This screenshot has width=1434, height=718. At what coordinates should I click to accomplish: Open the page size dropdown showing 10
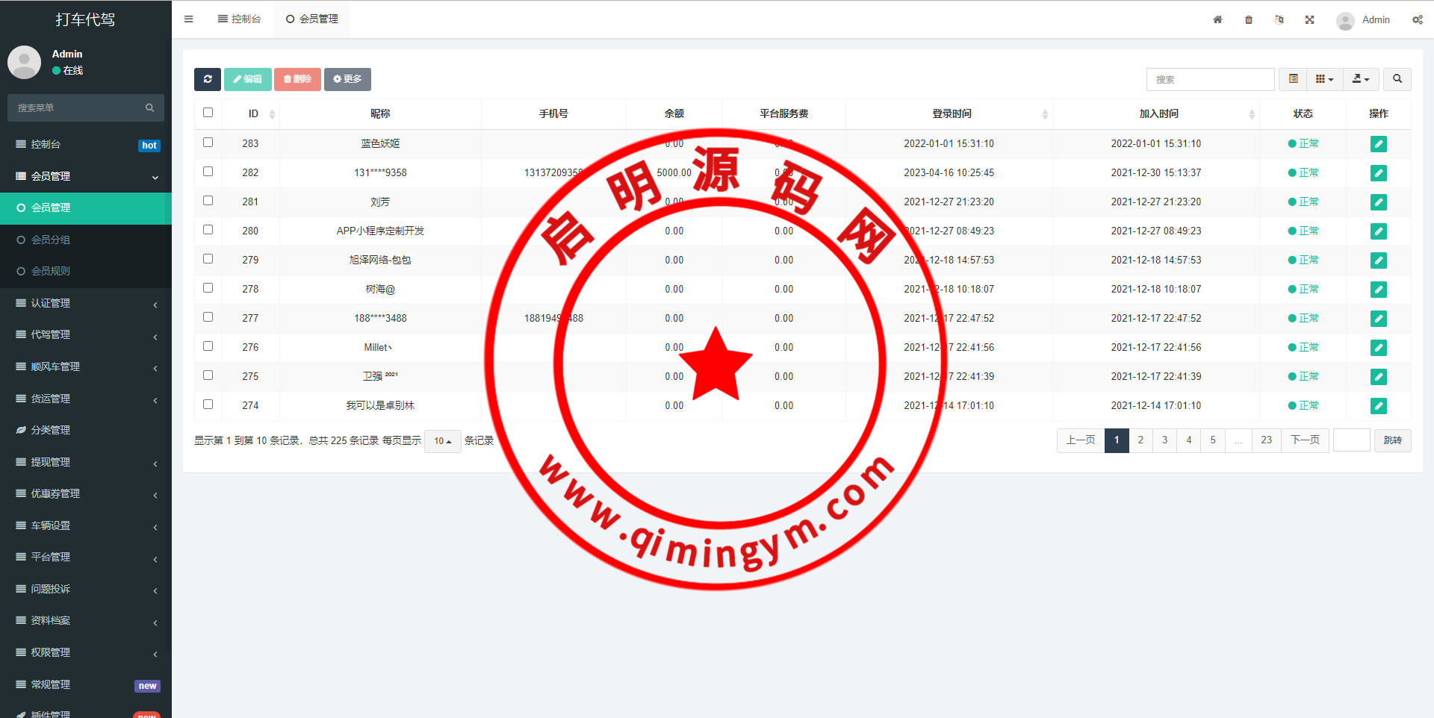[442, 441]
